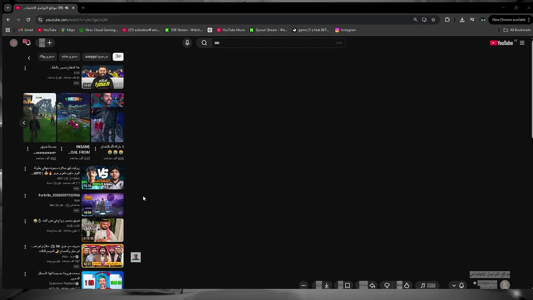Close the YouTube browser tab
Viewport: 533px width, 300px height.
click(x=73, y=7)
